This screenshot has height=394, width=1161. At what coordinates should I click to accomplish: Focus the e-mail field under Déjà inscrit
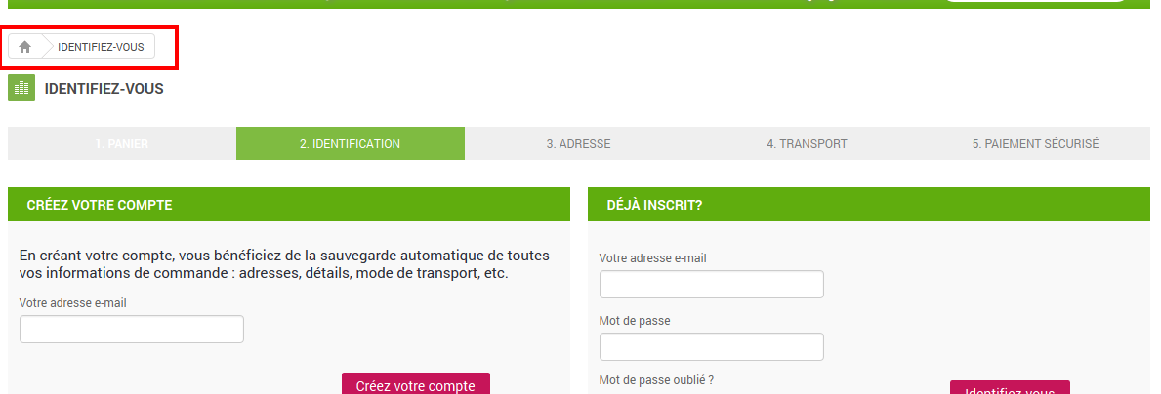(712, 284)
